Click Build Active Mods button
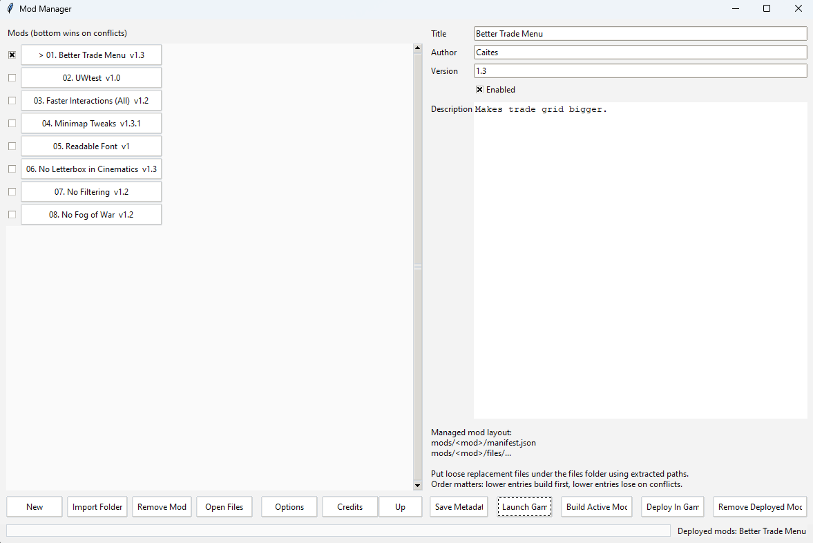Screen dimensions: 813x543 (597, 506)
